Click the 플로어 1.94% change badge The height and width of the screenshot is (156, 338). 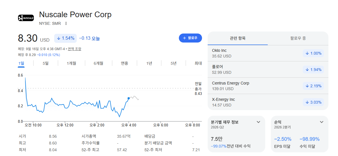[x=313, y=70]
